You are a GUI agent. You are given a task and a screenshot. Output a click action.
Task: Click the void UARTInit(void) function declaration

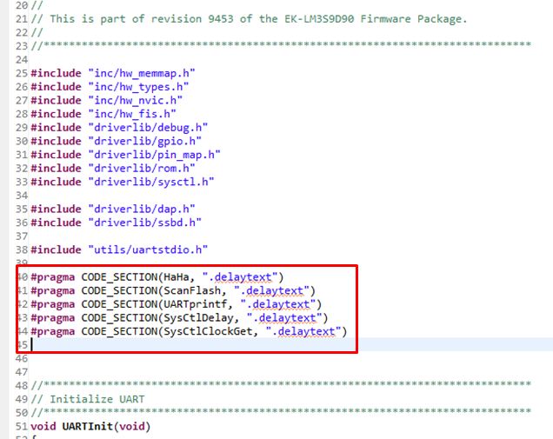[x=90, y=426]
